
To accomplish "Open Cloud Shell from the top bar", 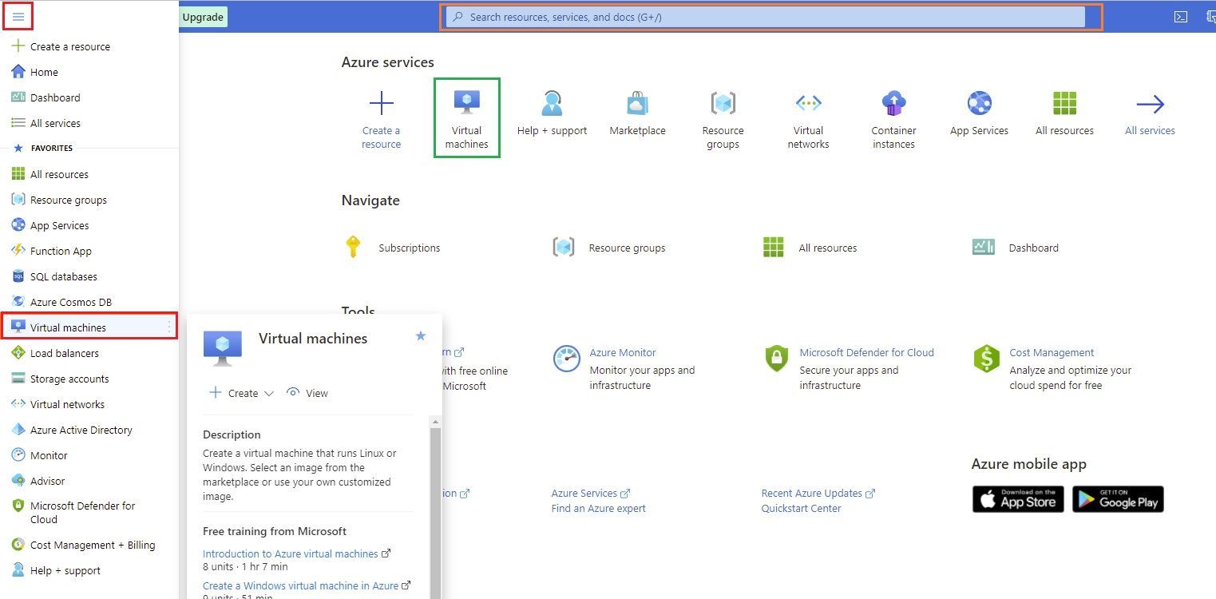I will [1181, 17].
